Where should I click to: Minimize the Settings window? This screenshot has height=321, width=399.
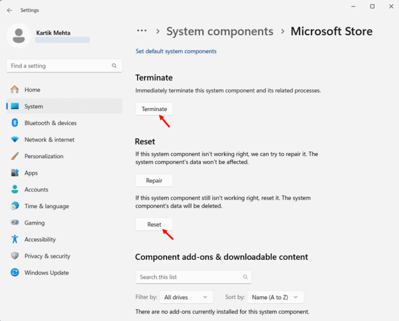click(x=354, y=7)
